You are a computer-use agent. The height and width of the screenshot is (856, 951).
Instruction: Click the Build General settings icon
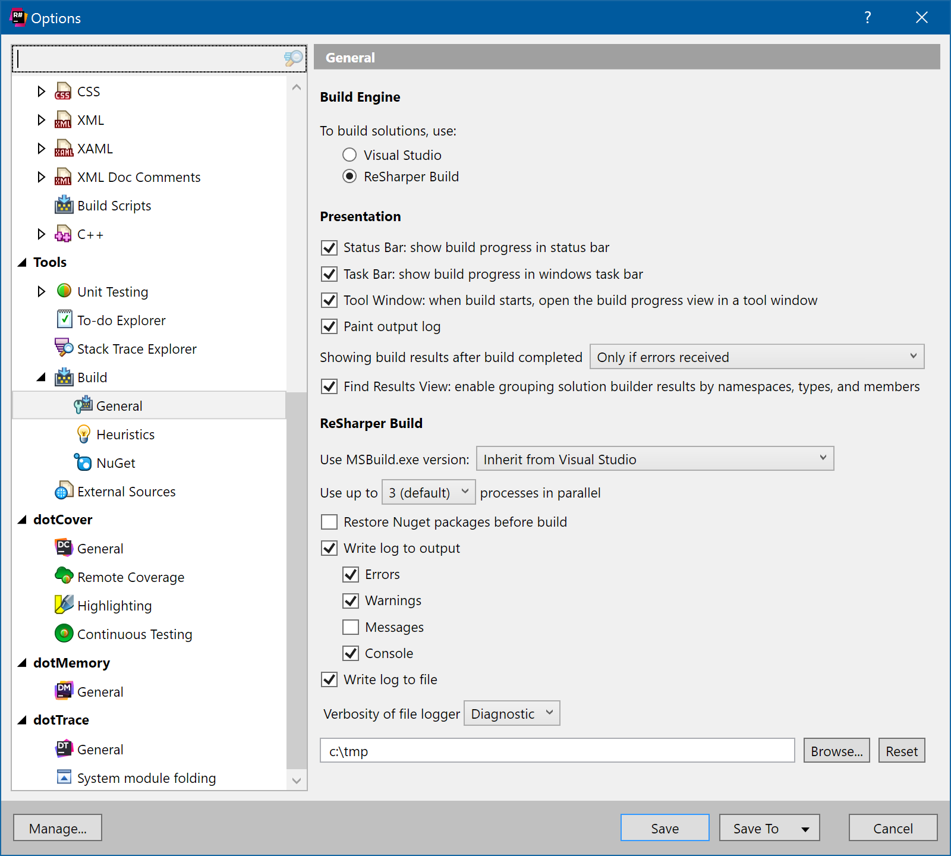tap(83, 405)
